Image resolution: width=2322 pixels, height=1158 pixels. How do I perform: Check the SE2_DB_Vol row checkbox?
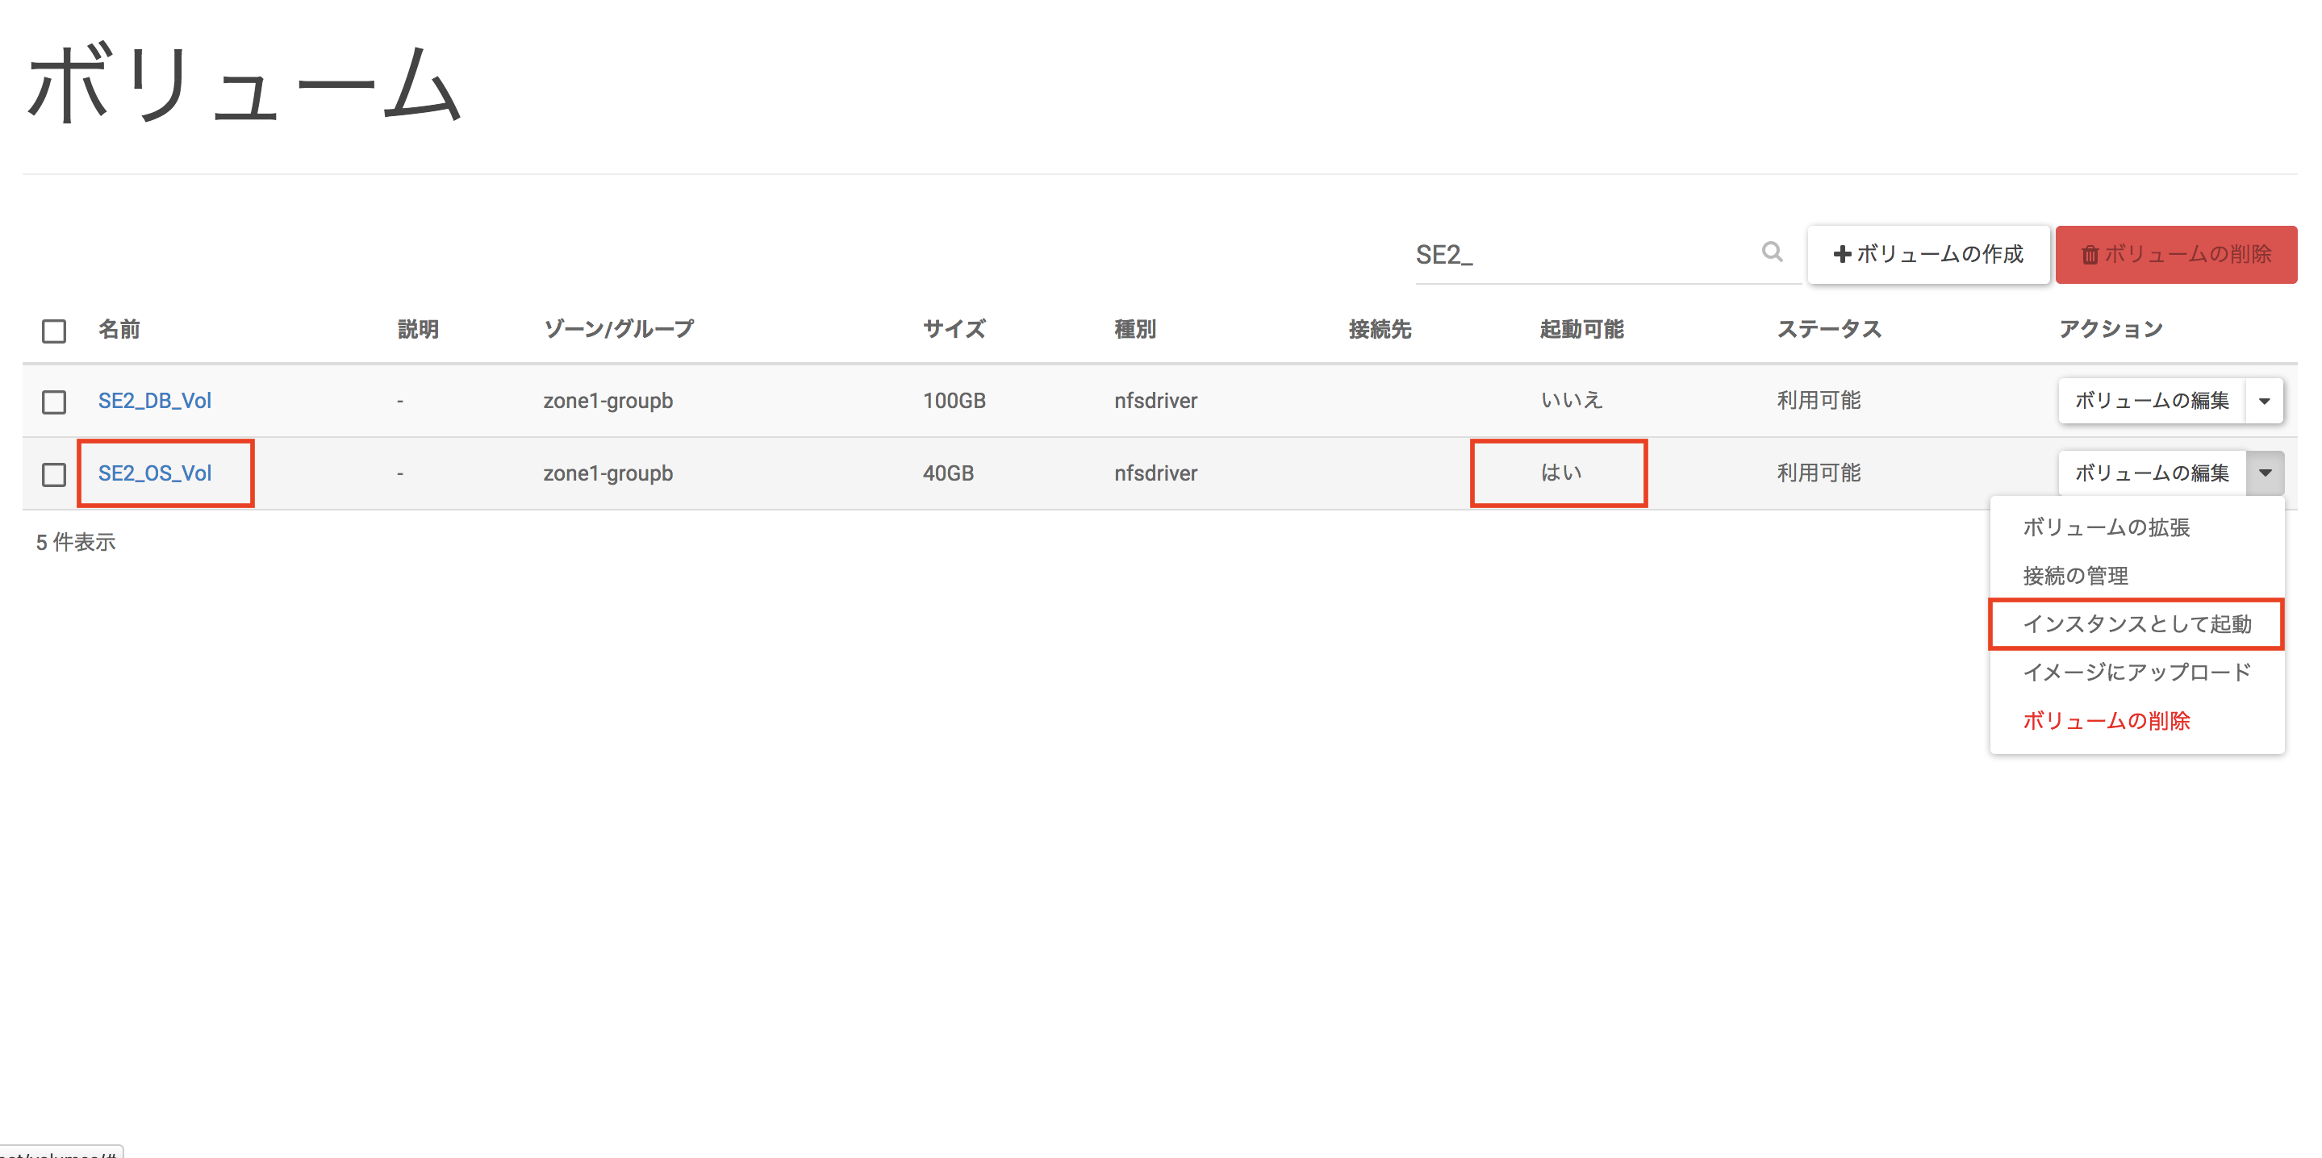[54, 402]
